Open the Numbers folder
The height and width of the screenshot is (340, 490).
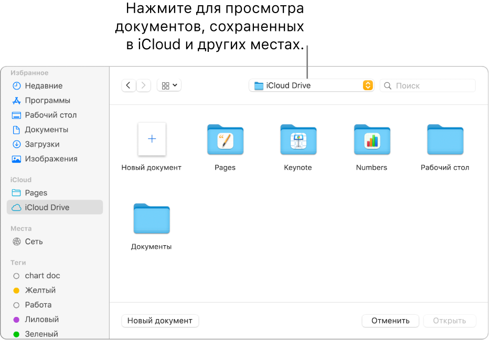tap(371, 140)
